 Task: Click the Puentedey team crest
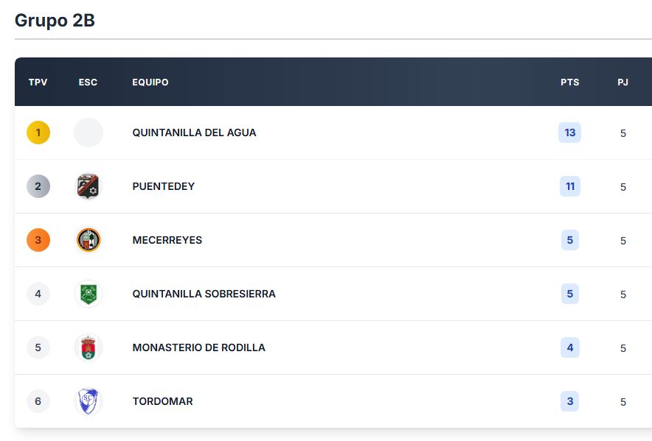point(89,186)
